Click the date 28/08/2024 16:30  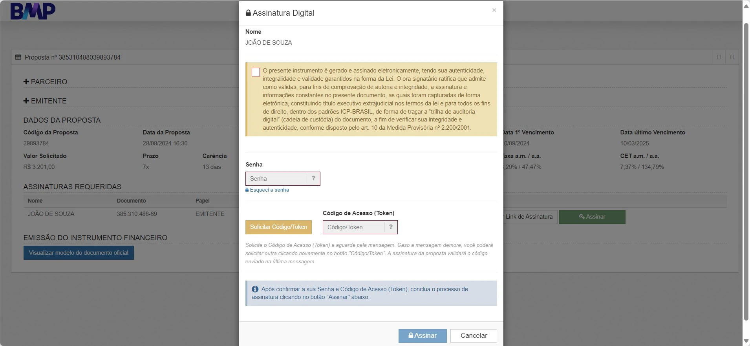[x=165, y=143]
